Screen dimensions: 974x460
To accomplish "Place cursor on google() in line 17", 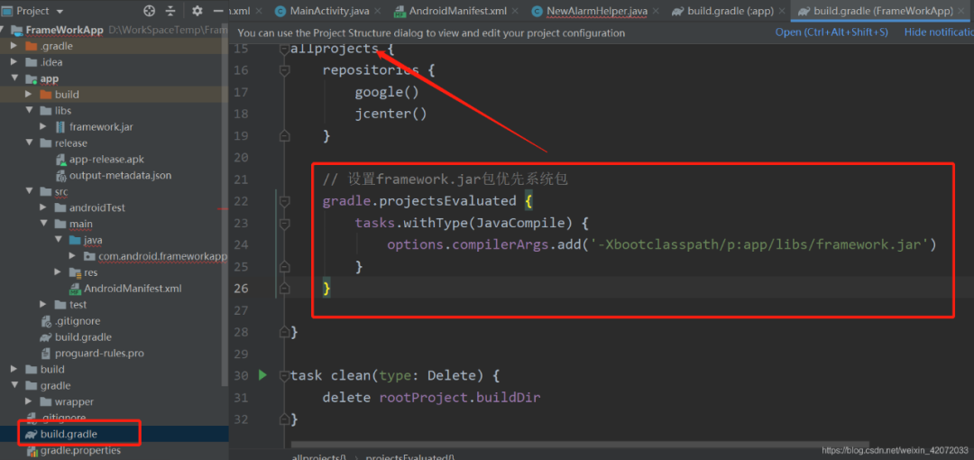I will click(x=386, y=92).
